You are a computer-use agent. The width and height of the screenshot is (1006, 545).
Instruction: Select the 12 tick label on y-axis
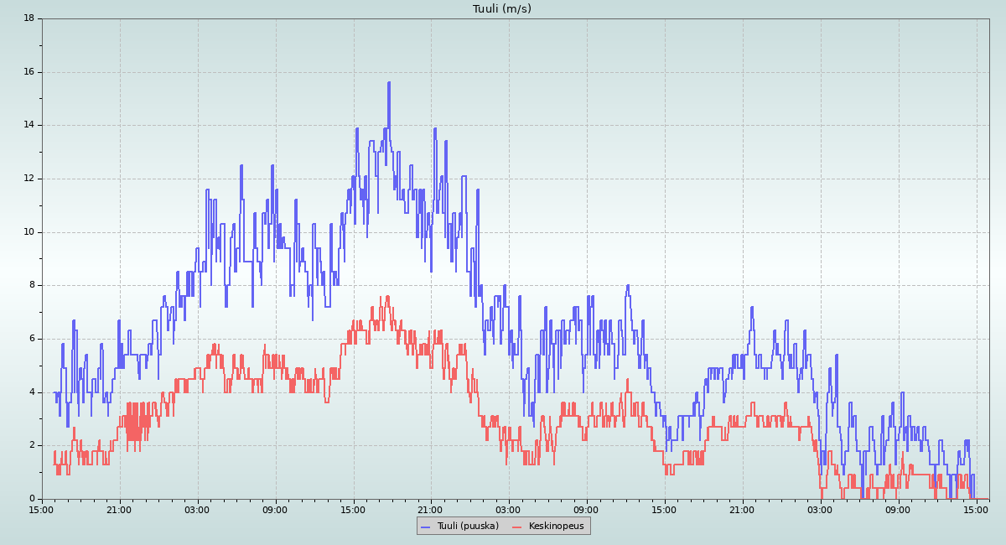[x=29, y=179]
